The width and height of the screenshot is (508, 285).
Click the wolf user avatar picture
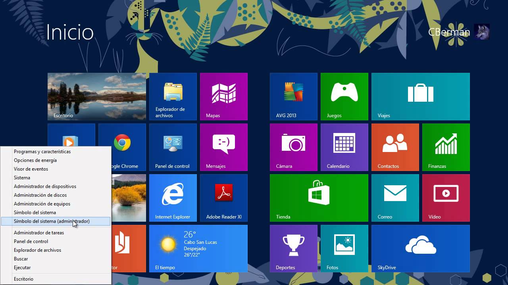(482, 32)
